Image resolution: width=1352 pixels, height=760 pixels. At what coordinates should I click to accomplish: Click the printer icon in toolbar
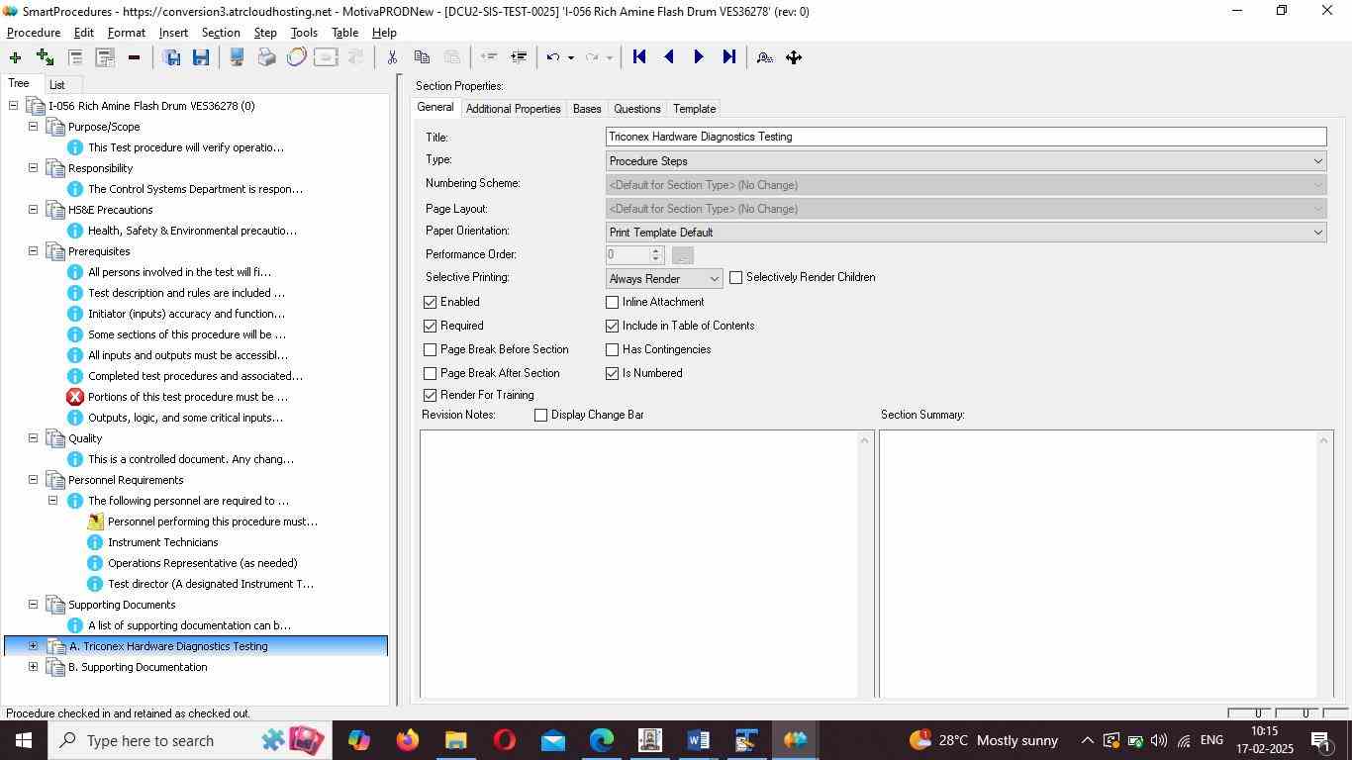point(266,57)
